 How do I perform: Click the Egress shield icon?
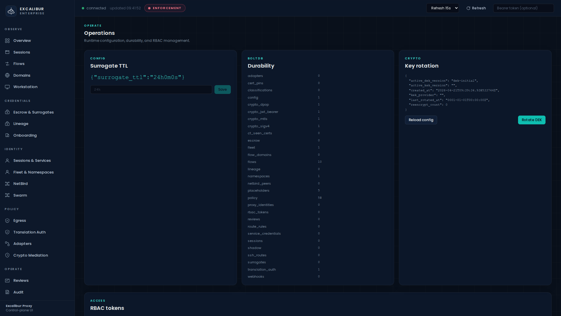(x=7, y=221)
